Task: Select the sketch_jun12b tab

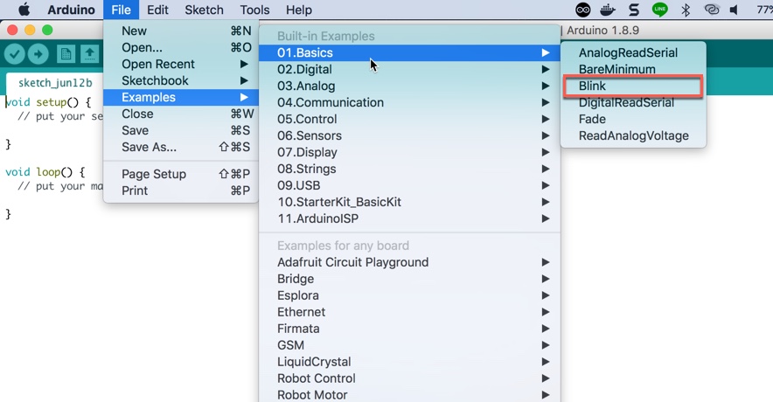Action: (55, 83)
